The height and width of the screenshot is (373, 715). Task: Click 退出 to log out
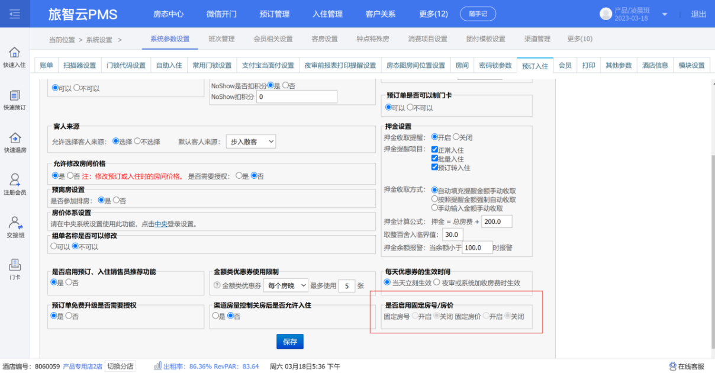(x=698, y=14)
